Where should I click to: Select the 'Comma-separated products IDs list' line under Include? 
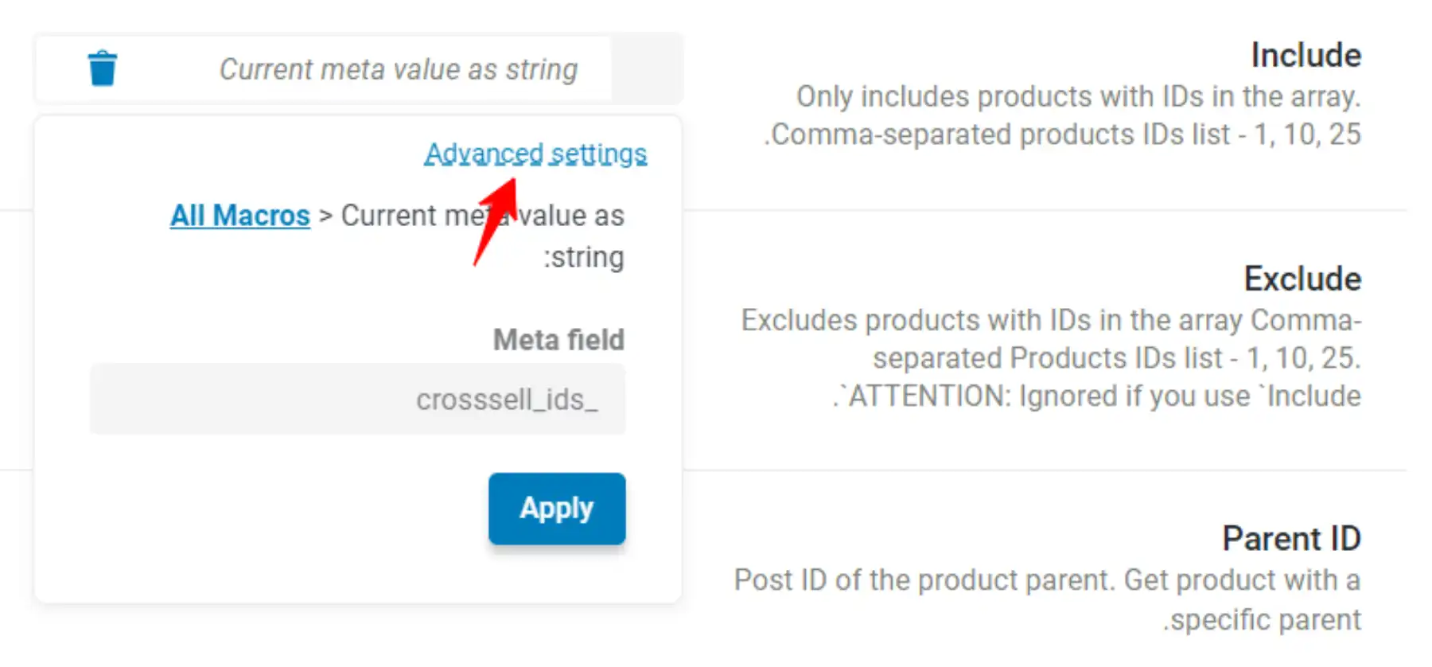[1062, 134]
